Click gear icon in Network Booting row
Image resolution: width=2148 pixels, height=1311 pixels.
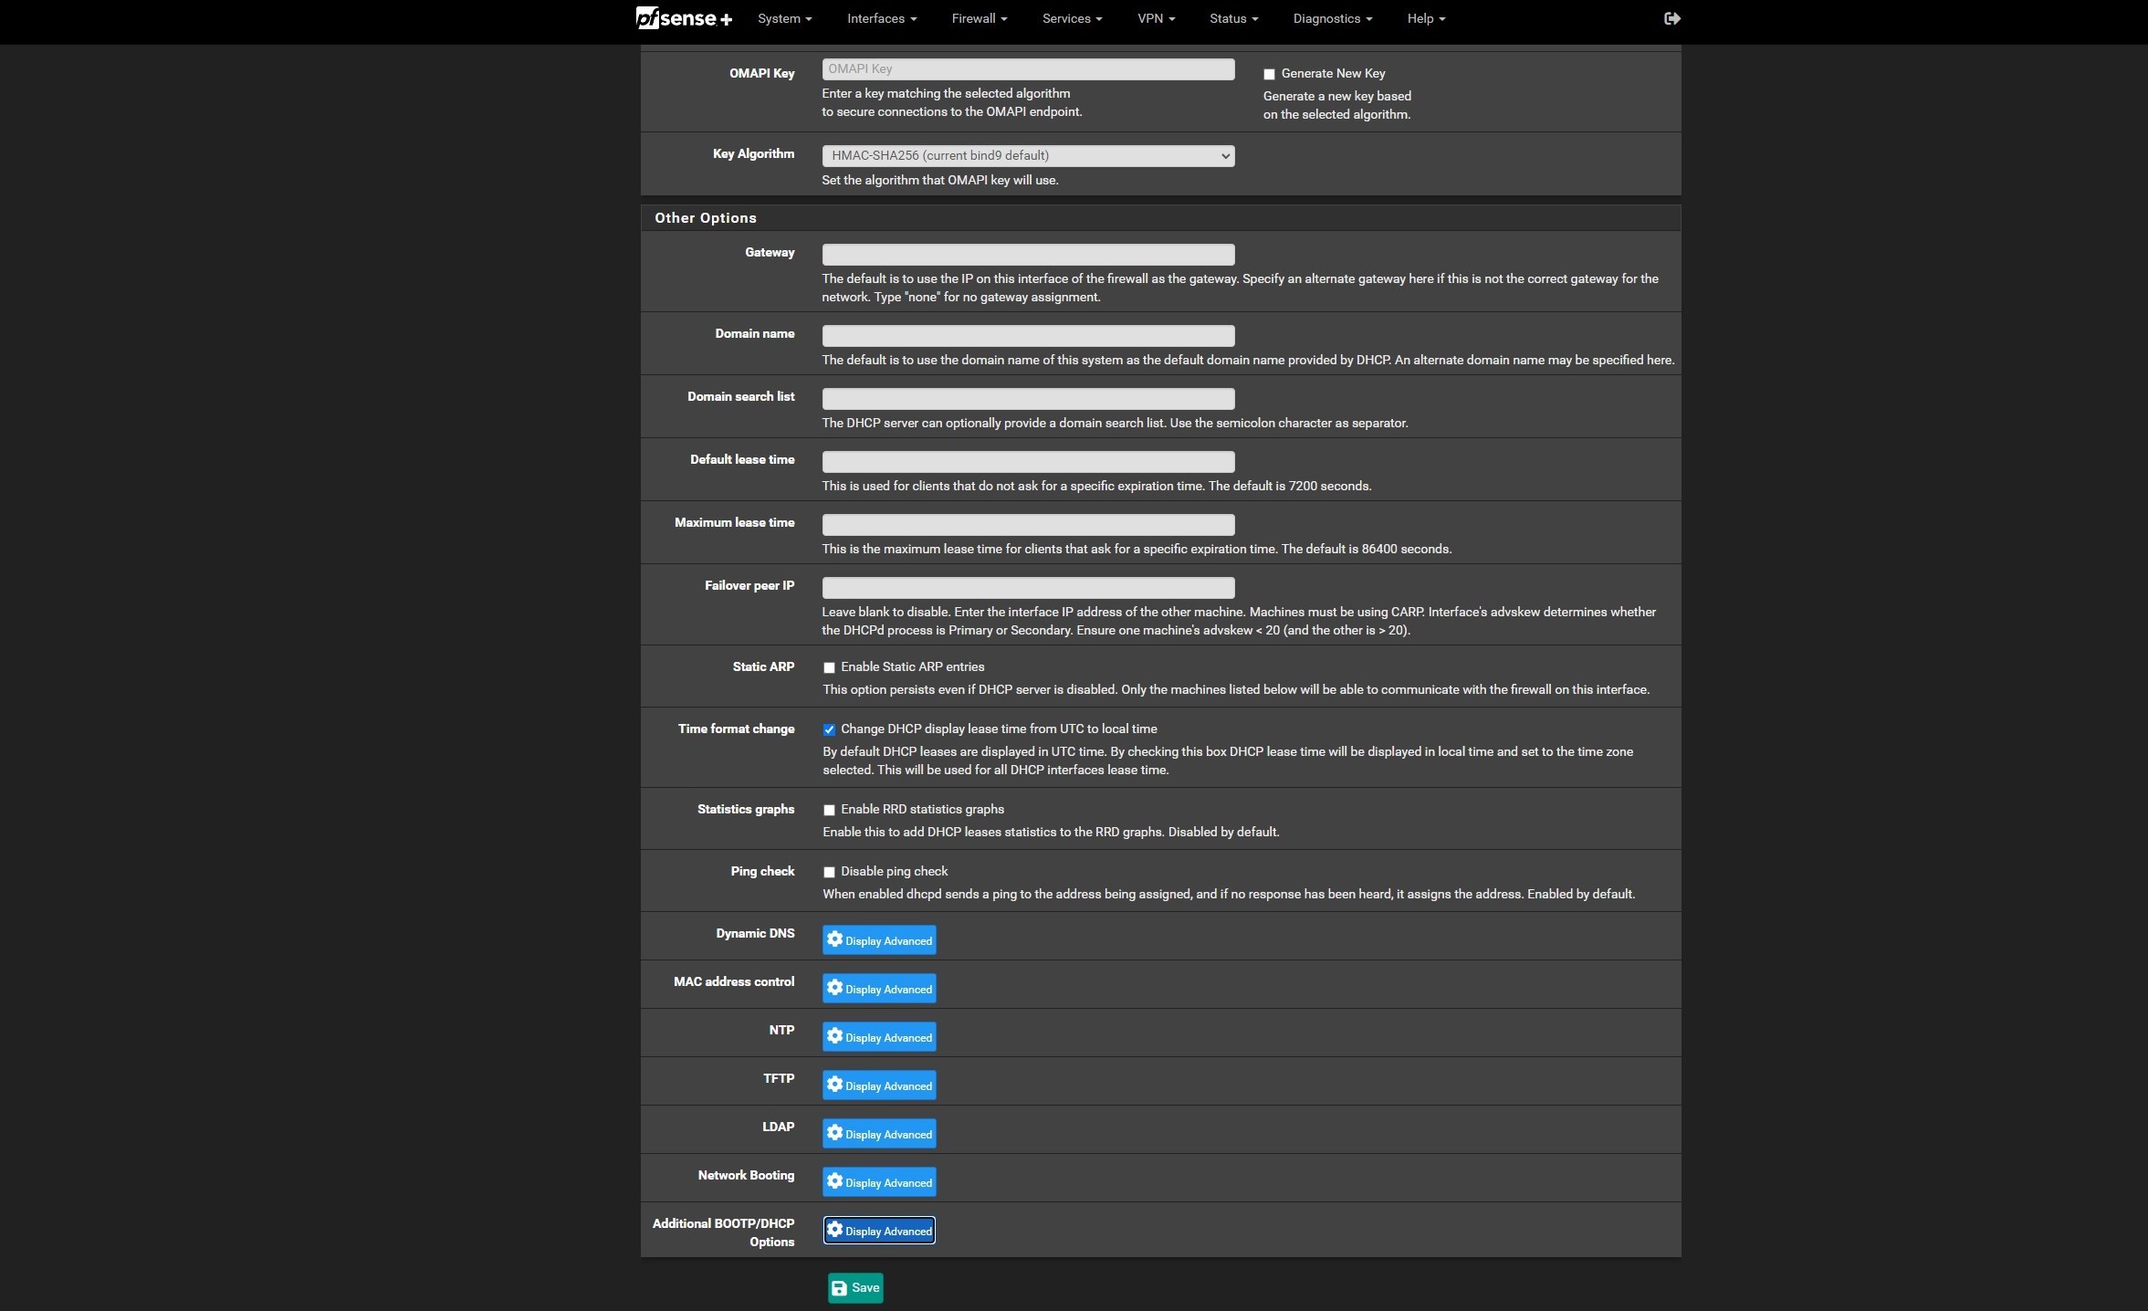(834, 1181)
